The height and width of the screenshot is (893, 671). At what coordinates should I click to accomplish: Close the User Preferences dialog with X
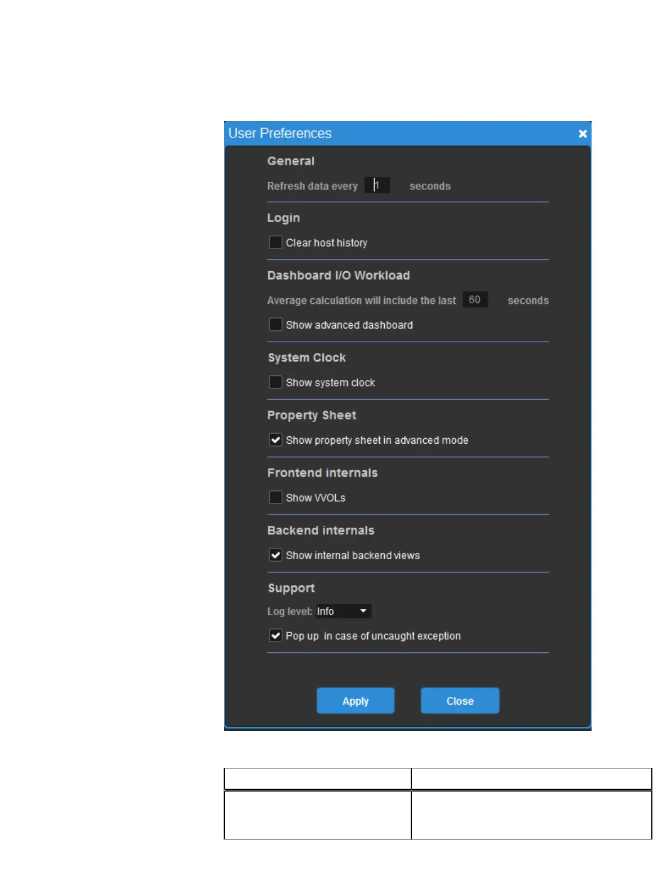point(583,134)
